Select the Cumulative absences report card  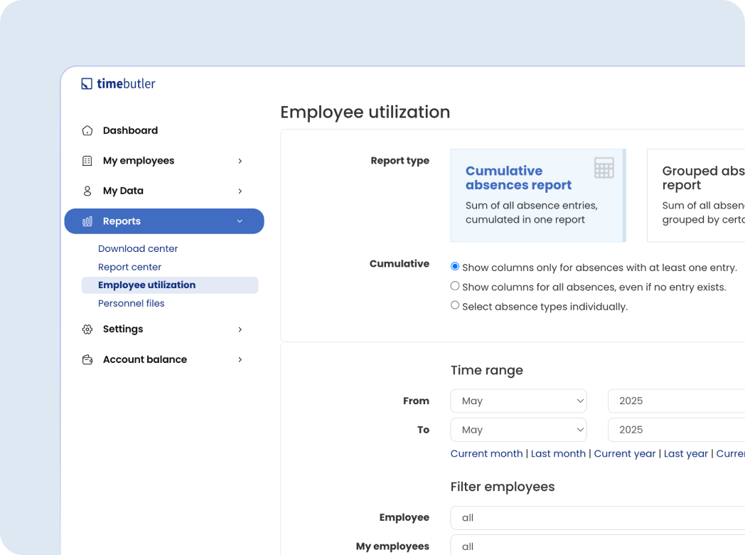(x=538, y=196)
